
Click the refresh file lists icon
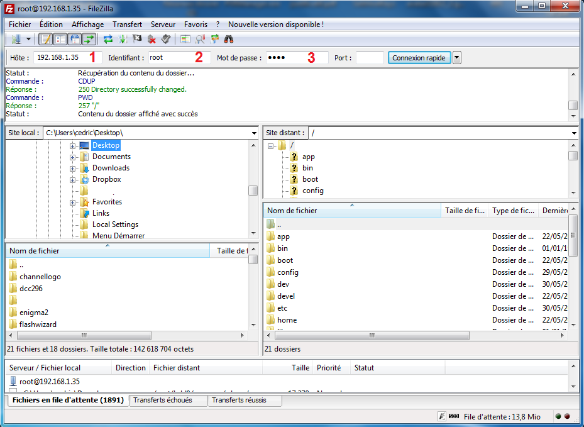click(x=108, y=39)
